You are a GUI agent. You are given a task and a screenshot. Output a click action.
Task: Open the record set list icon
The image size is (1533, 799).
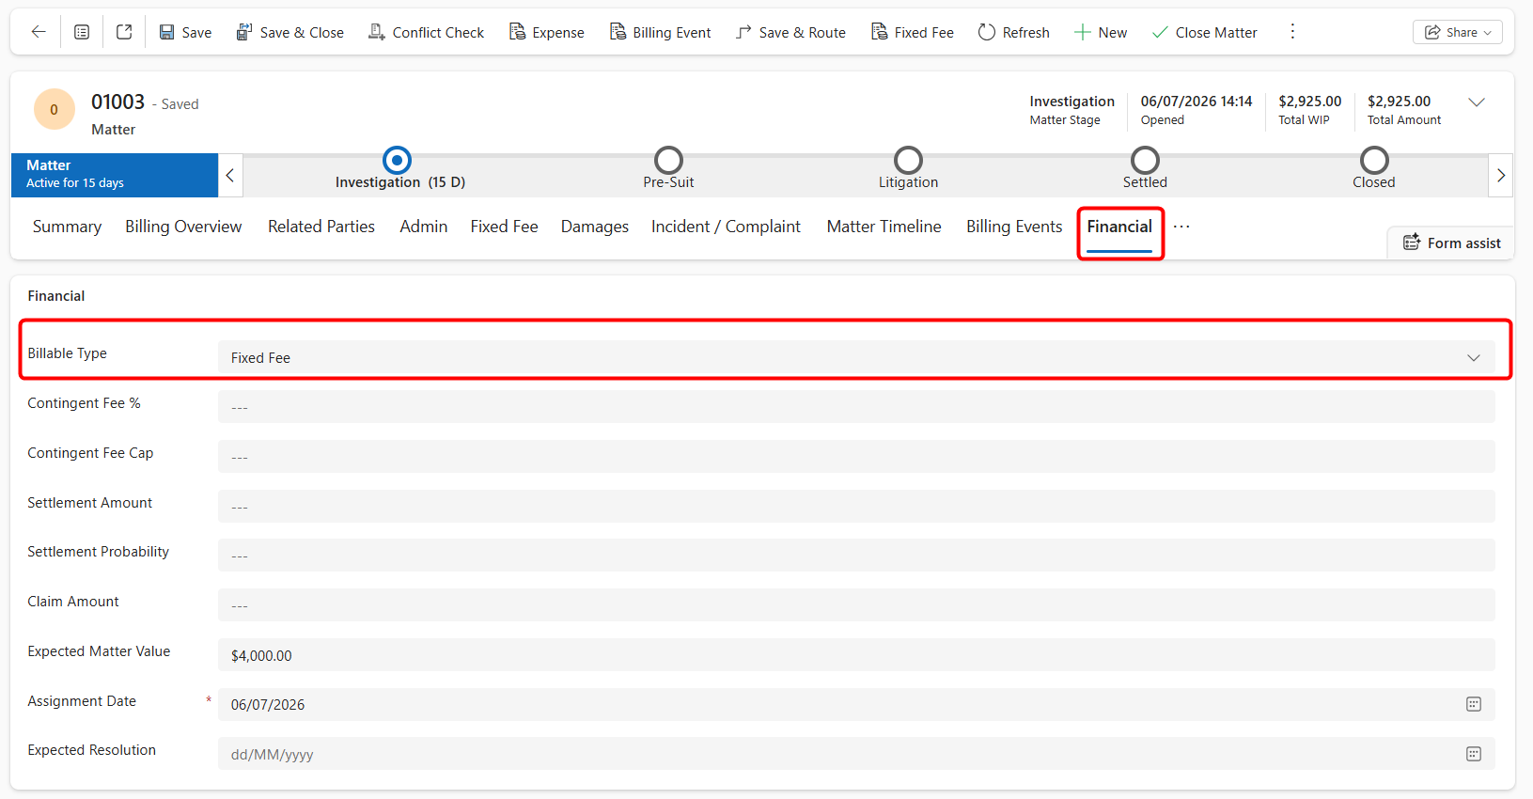point(82,32)
